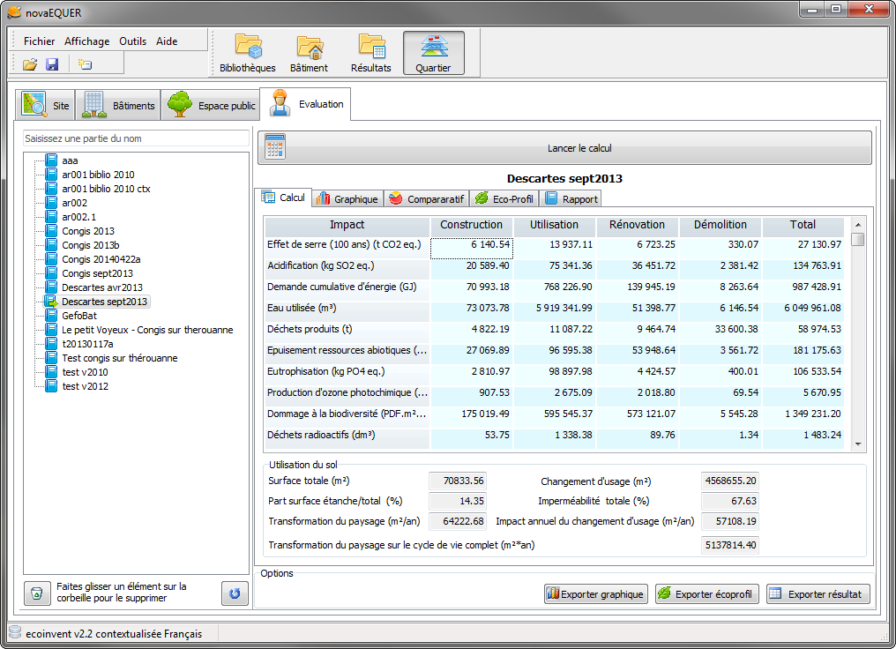Open the Outils menu
The height and width of the screenshot is (649, 896).
132,41
